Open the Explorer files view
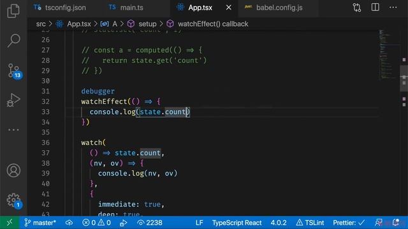The image size is (408, 229). 13,10
